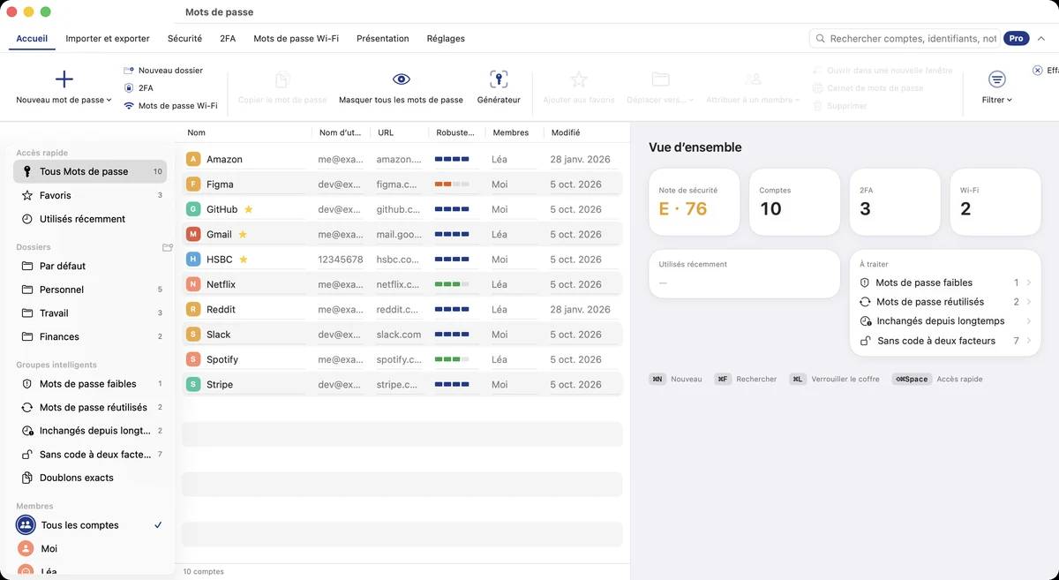Select the Travail folder in the sidebar

[x=90, y=313]
